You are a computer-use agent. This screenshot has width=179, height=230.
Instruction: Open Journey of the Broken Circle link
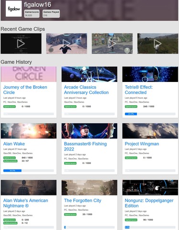pos(25,90)
